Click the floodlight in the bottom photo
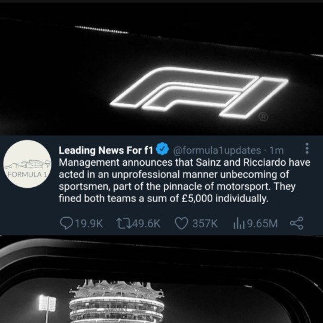This screenshot has height=323, width=323. tap(47, 303)
